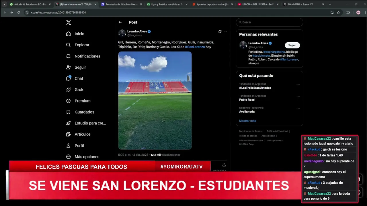Open Grok assistant
This screenshot has width=367, height=206.
(x=75, y=90)
